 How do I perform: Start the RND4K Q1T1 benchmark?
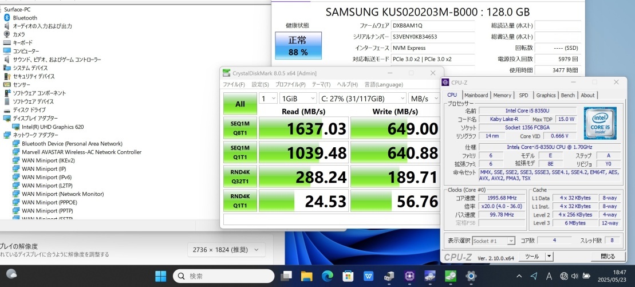pos(240,200)
